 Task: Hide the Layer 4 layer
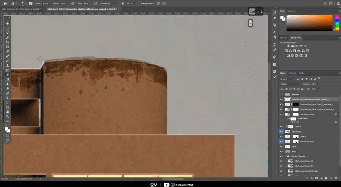coord(281,127)
